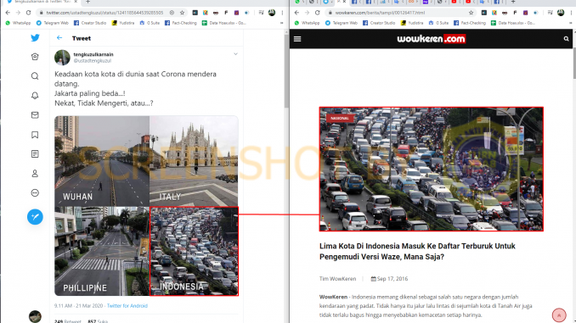
Task: Open tengkuzulkarnain profile avatar
Action: click(62, 58)
